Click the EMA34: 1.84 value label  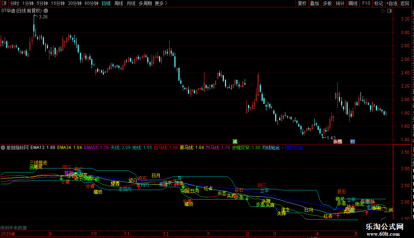[70, 148]
